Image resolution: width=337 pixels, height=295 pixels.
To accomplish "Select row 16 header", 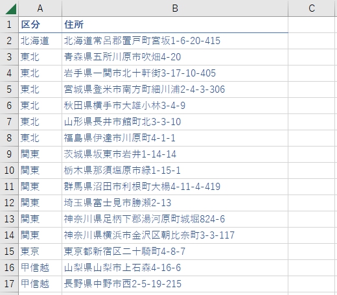I will click(x=9, y=268).
